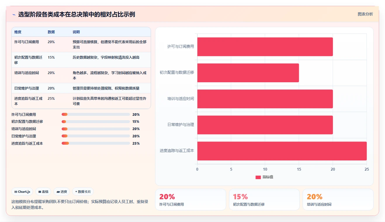Click the 指标值 legend text
The height and width of the screenshot is (222, 385).
268,177
